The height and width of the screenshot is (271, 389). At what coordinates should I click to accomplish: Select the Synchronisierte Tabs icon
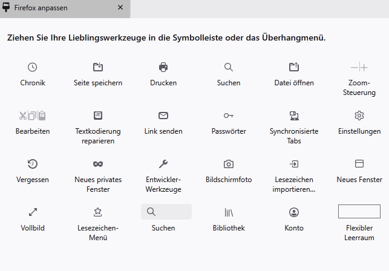[x=294, y=116]
